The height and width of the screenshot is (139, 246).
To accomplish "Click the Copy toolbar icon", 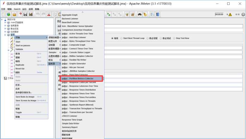I will click(x=55, y=15).
